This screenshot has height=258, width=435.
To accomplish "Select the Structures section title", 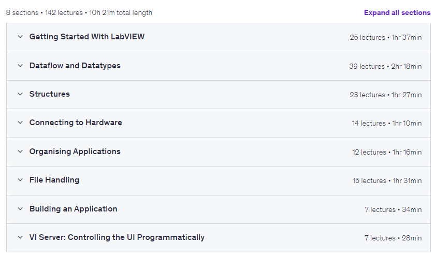I will click(49, 94).
